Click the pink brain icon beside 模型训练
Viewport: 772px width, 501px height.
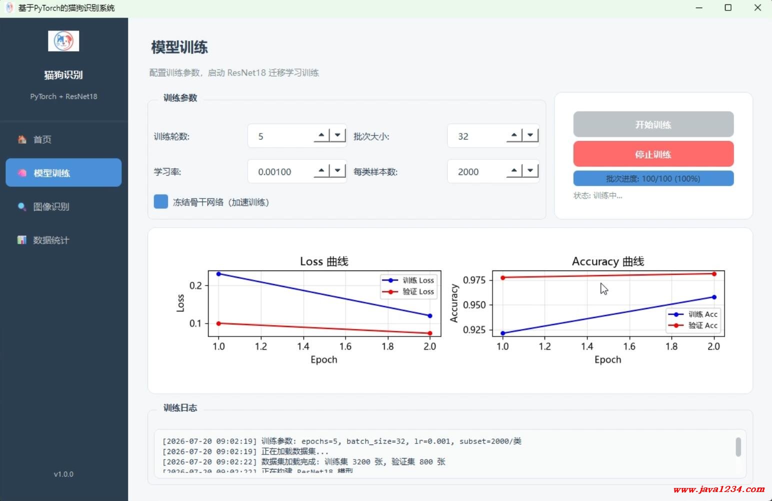coord(22,173)
